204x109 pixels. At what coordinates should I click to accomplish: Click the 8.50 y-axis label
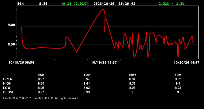pos(11,44)
